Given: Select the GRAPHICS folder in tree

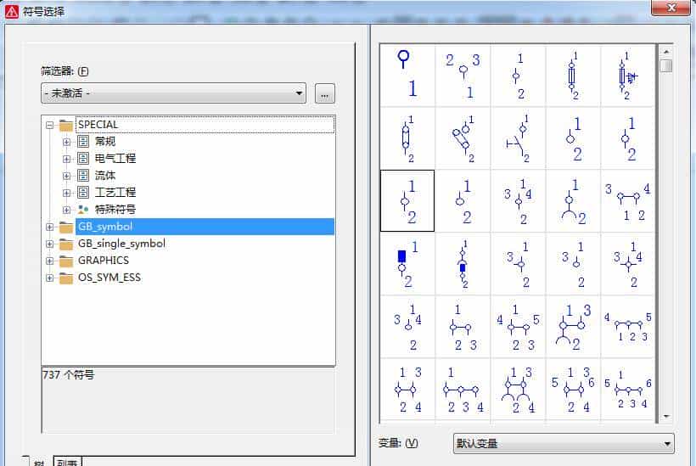Looking at the screenshot, I should (x=103, y=261).
